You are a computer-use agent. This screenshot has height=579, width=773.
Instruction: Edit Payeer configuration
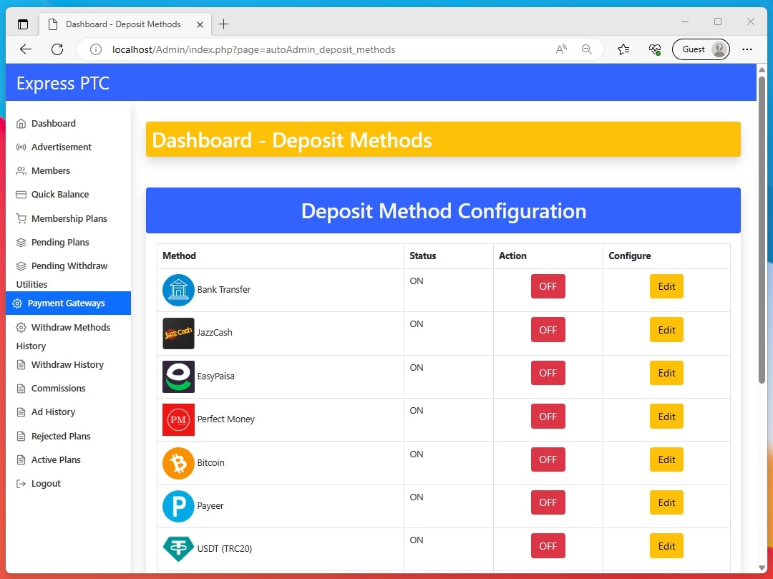point(666,502)
